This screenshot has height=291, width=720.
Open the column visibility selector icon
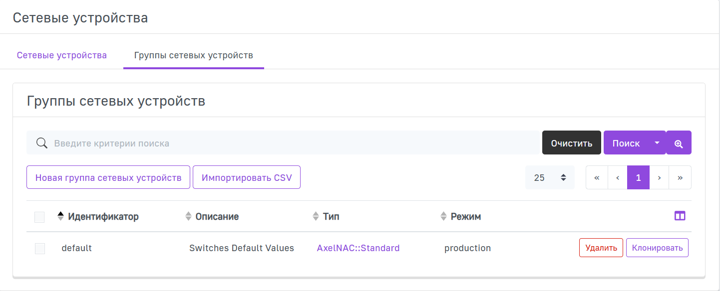pyautogui.click(x=680, y=216)
